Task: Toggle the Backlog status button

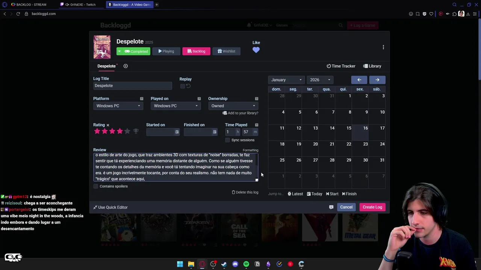Action: tap(196, 51)
